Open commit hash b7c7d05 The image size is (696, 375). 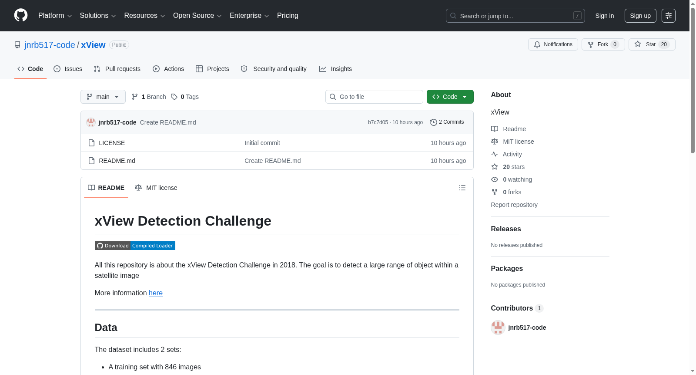tap(378, 122)
